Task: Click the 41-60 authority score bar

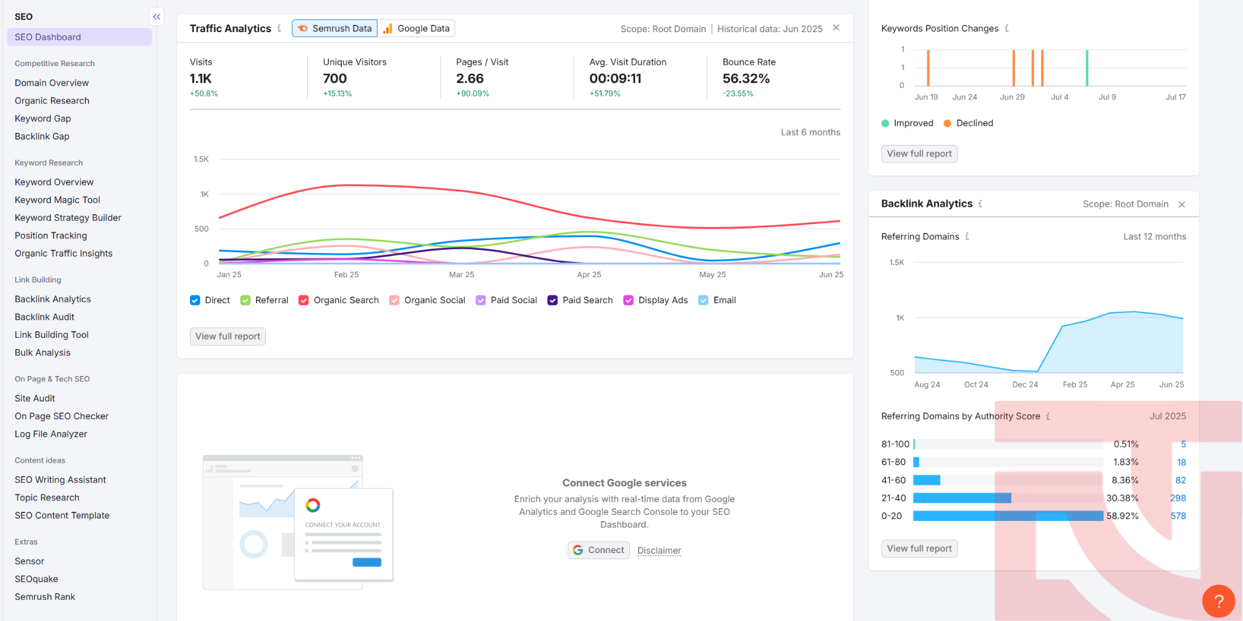Action: (927, 480)
